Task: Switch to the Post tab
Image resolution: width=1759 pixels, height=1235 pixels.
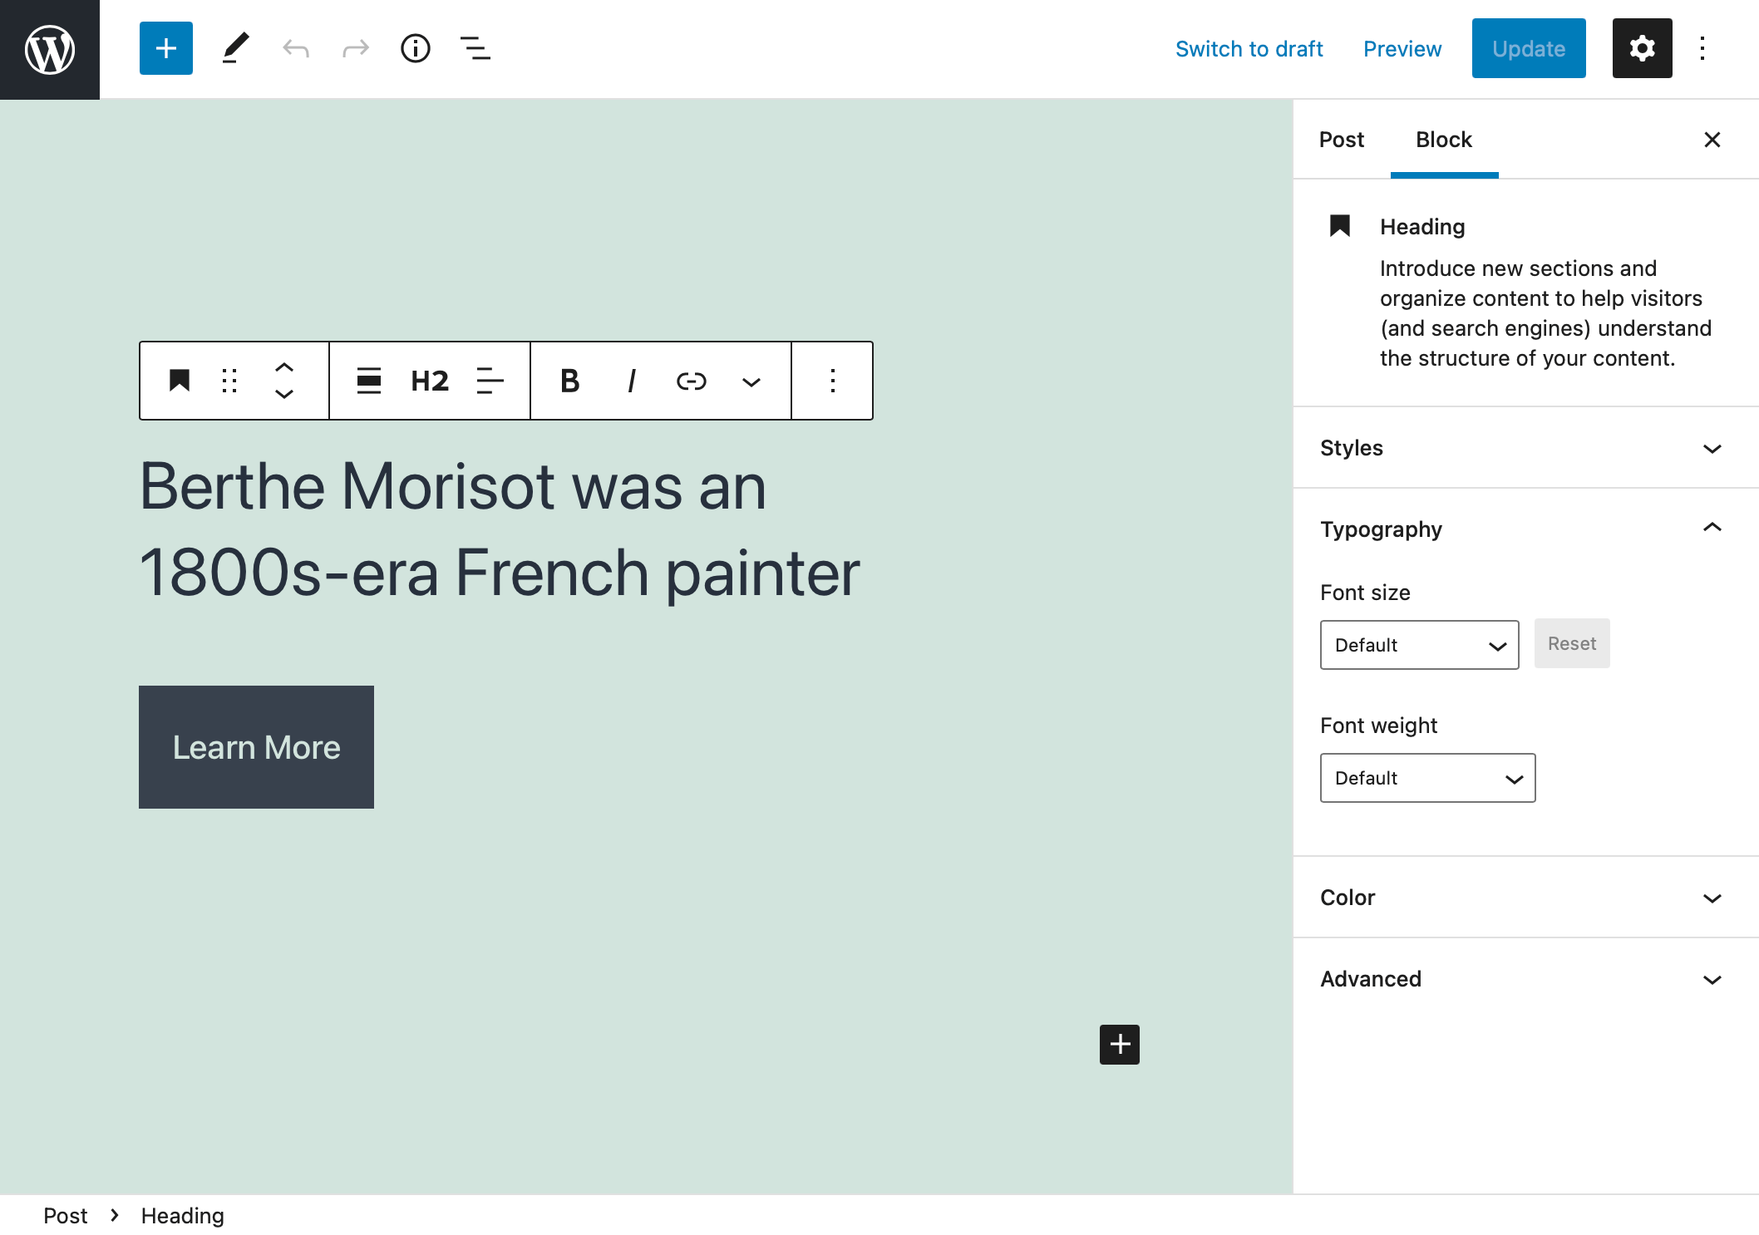Action: [1341, 140]
